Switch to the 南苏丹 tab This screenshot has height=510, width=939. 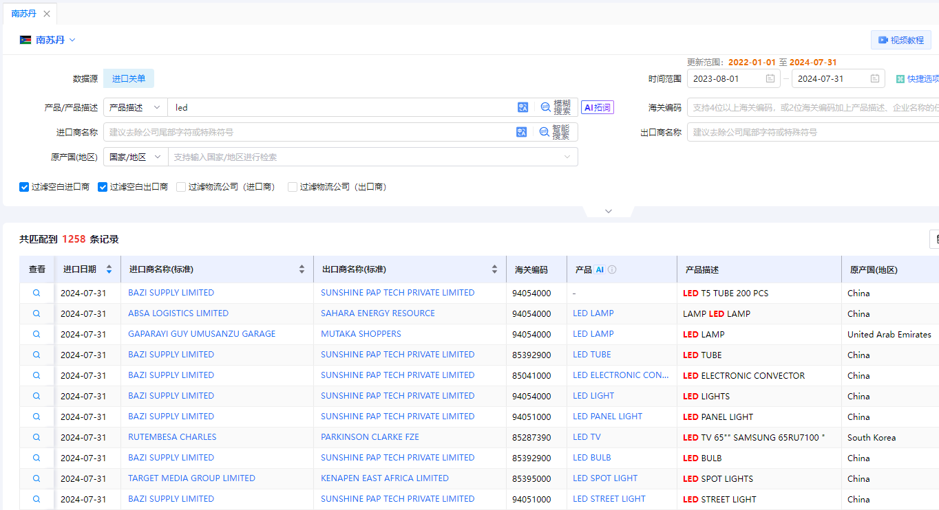pyautogui.click(x=24, y=14)
